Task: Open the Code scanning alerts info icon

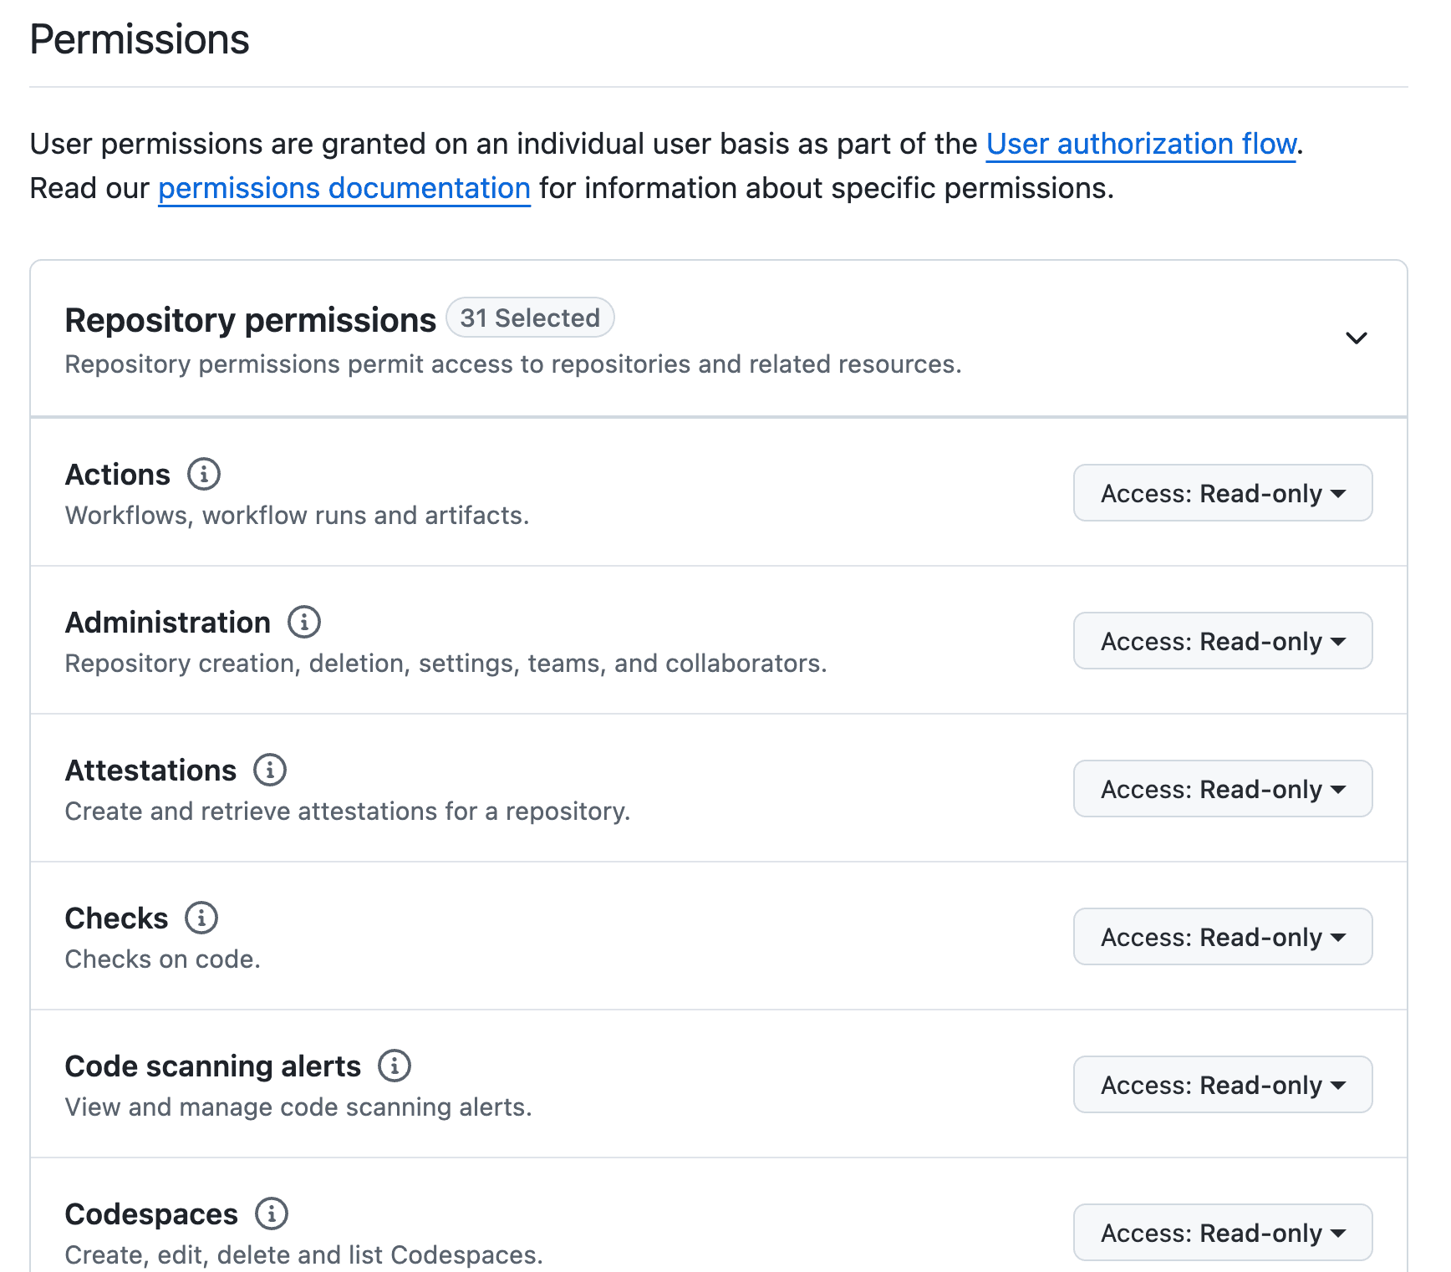Action: coord(394,1066)
